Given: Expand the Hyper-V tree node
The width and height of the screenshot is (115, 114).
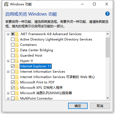Looking at the screenshot, I should point(8,61).
